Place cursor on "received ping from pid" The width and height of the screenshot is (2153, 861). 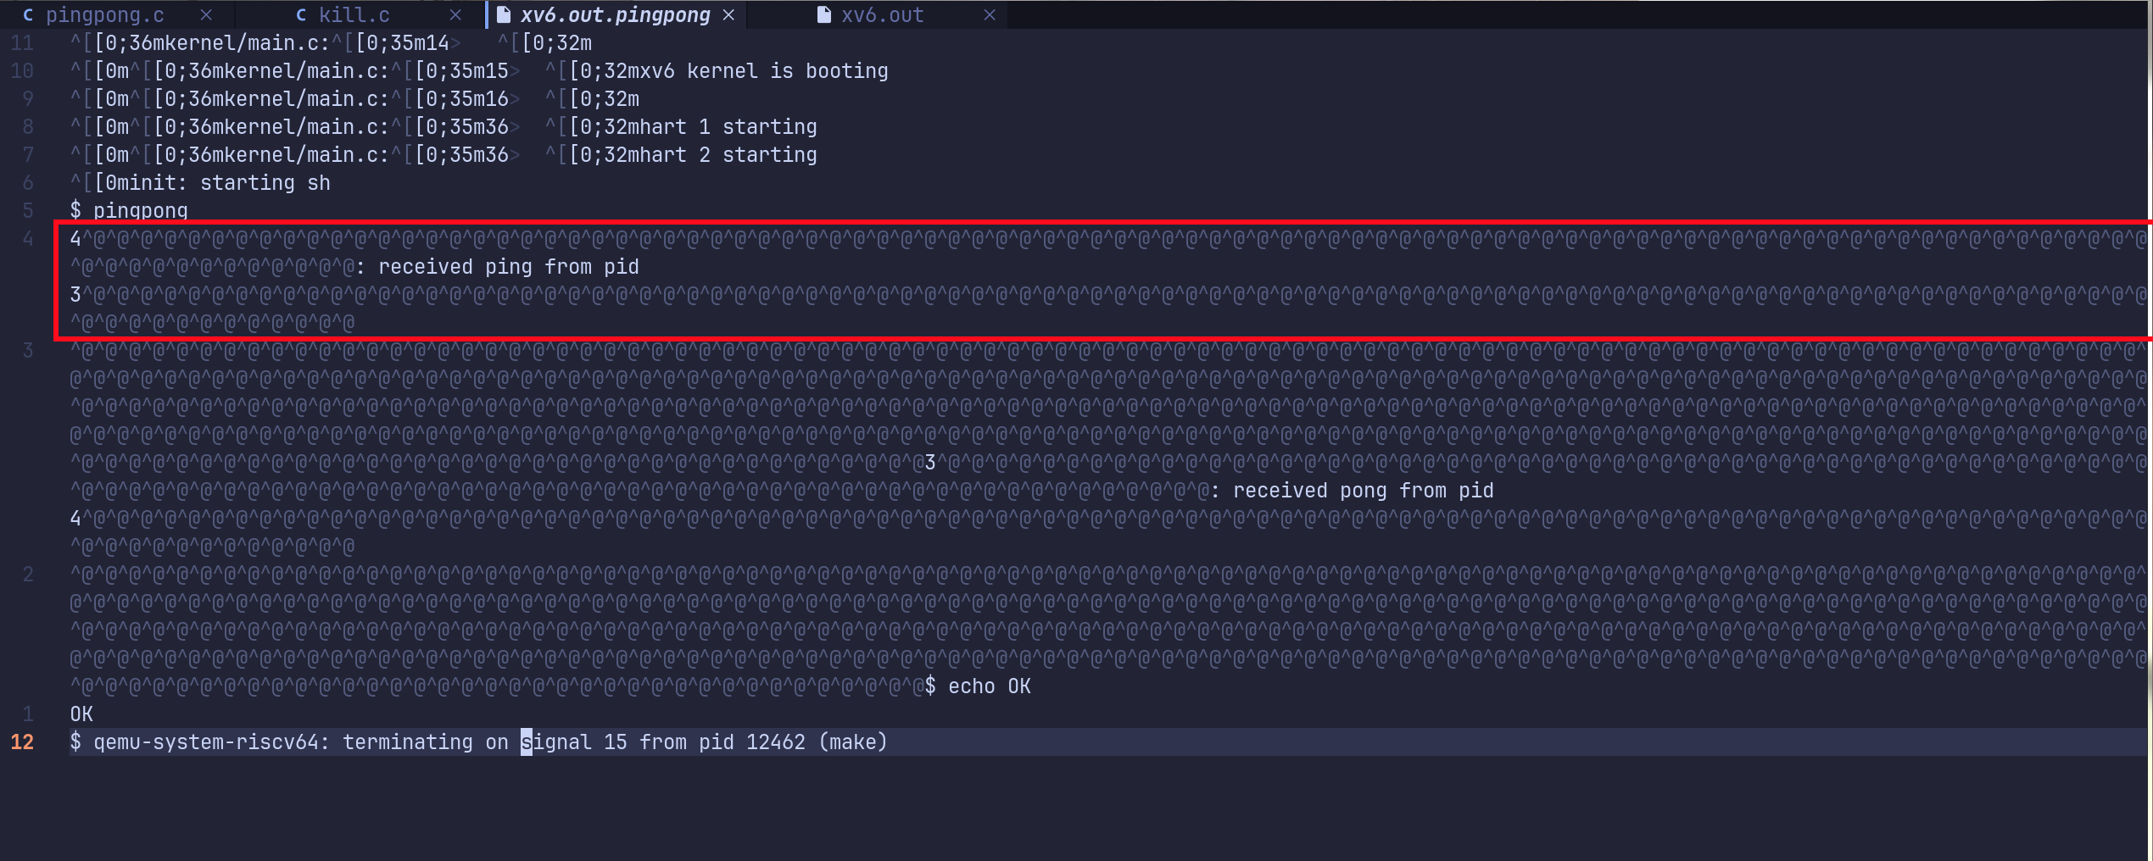click(x=508, y=267)
